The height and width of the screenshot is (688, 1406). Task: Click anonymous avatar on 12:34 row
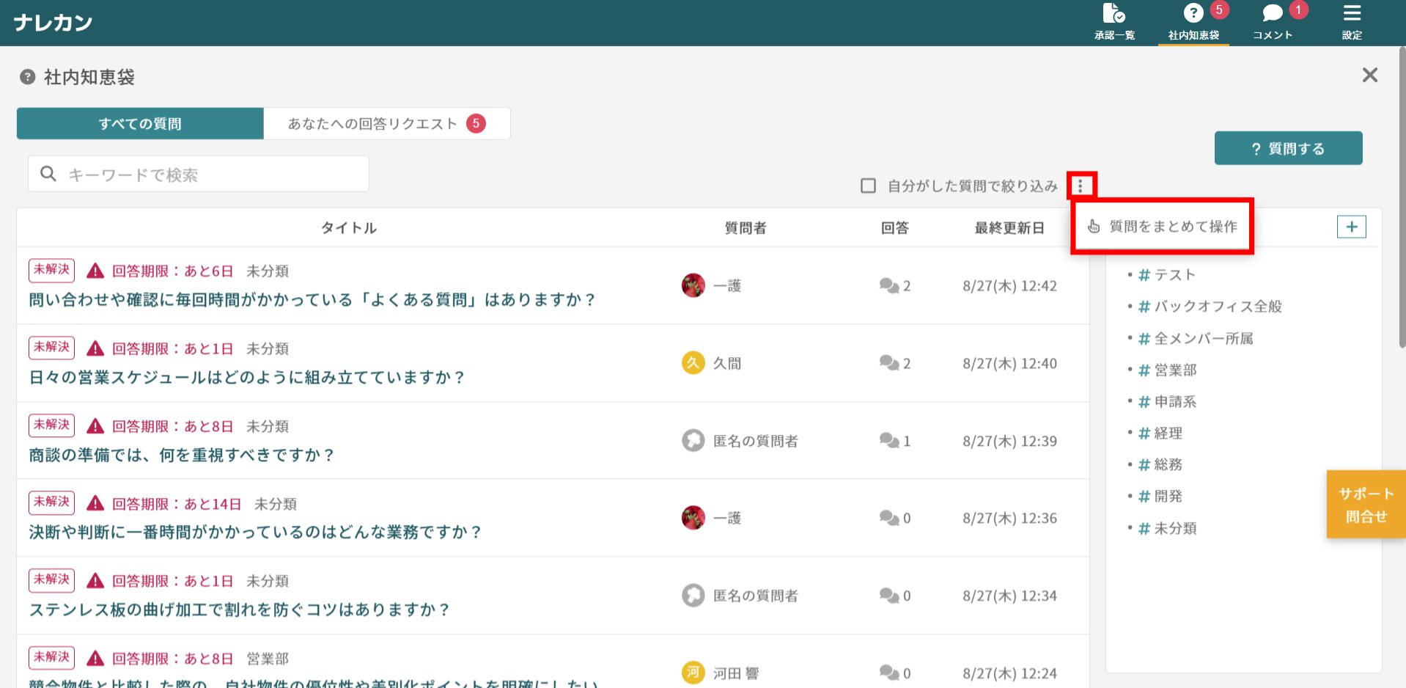pos(693,596)
